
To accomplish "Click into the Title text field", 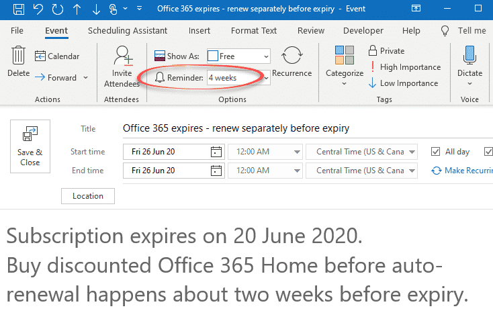I will 308,128.
